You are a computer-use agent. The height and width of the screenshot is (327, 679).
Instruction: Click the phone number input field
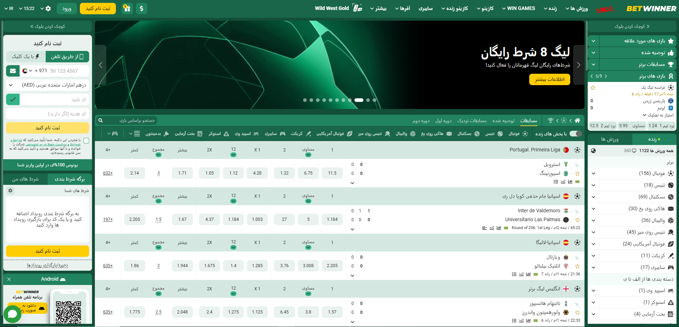[x=64, y=71]
